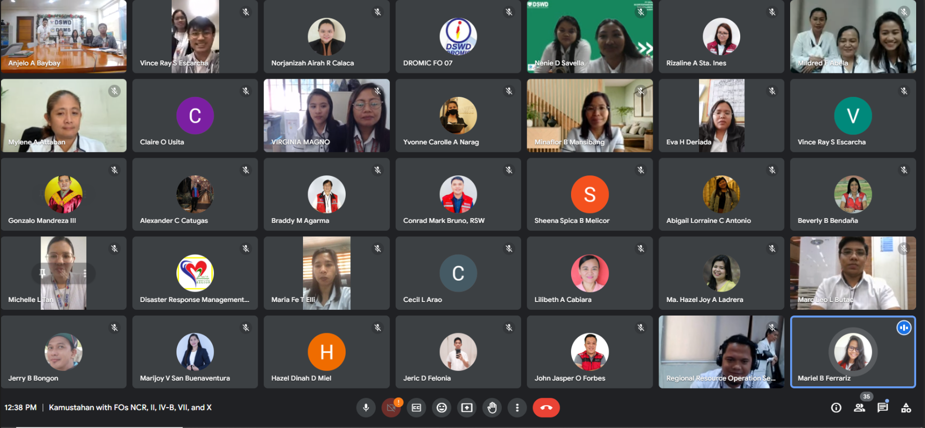
Task: Turn on the camera with alert badge
Action: (x=391, y=408)
